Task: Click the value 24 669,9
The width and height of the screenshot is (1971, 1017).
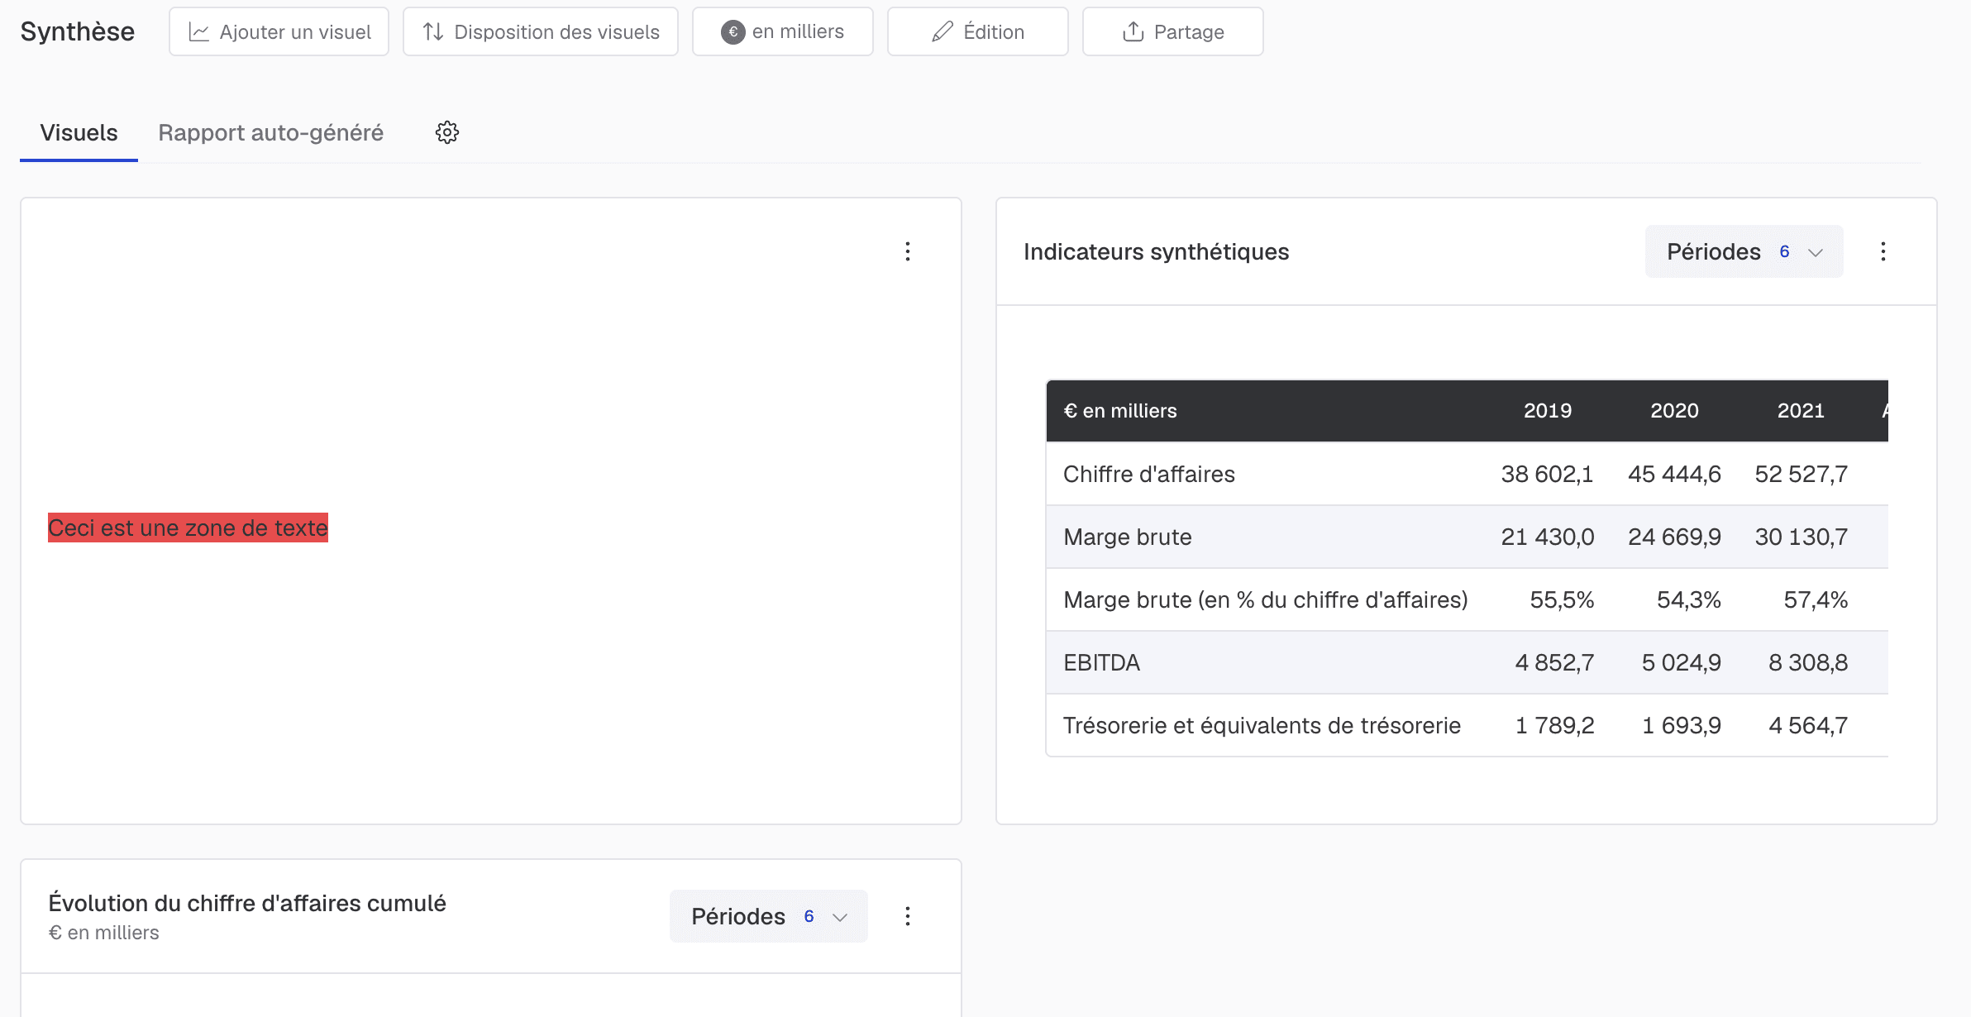Action: 1674,537
